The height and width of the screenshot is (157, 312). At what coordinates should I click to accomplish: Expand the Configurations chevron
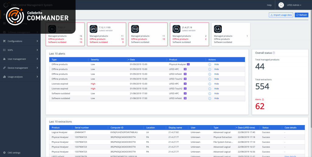click(x=37, y=41)
